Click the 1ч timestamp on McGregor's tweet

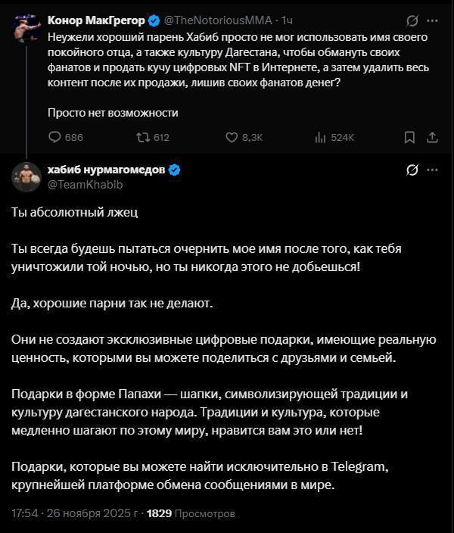click(x=287, y=20)
